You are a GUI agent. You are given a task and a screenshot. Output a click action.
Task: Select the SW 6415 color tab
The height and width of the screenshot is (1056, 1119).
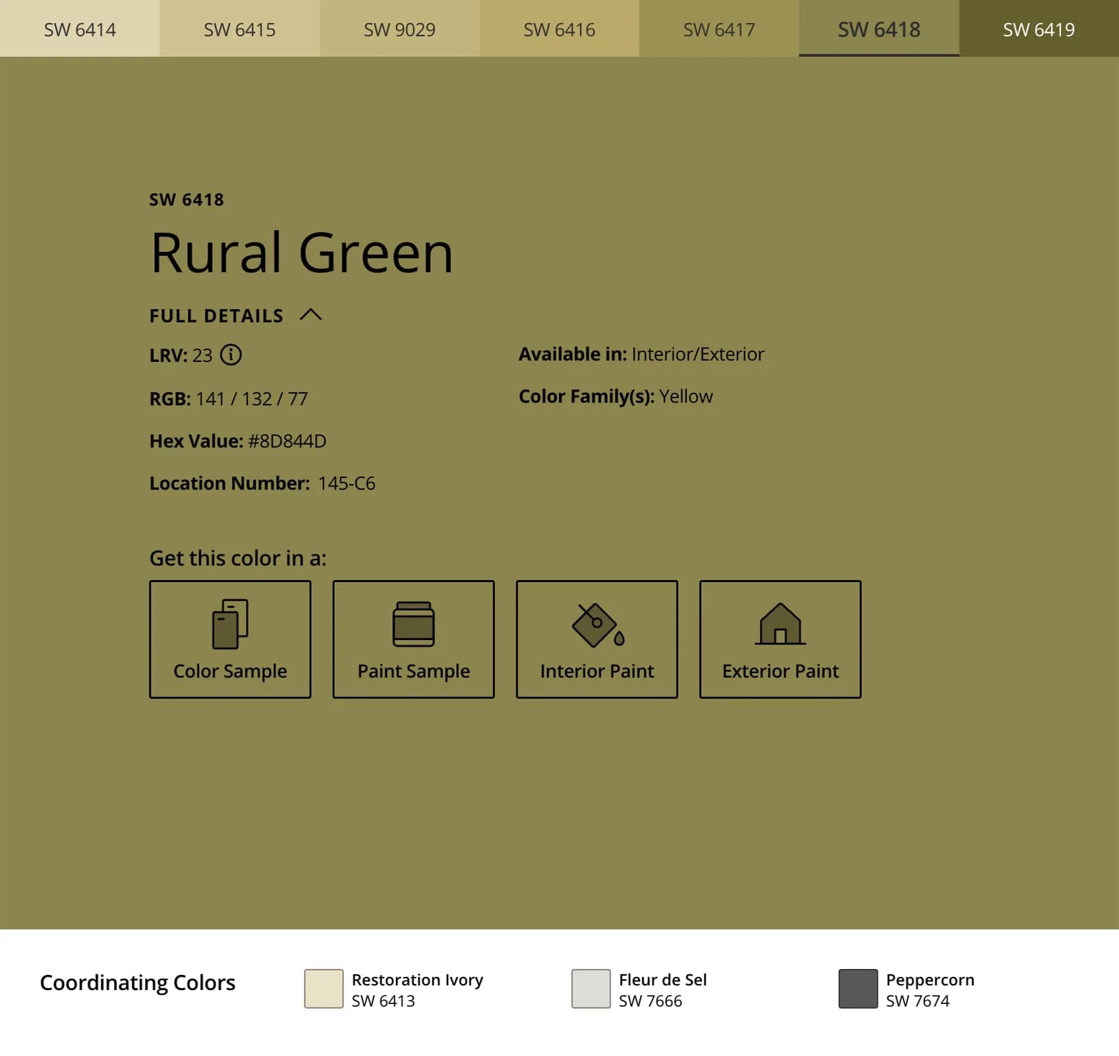point(240,28)
